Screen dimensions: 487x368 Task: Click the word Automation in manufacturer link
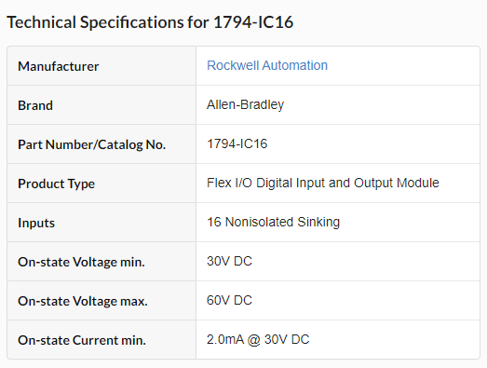pyautogui.click(x=295, y=65)
